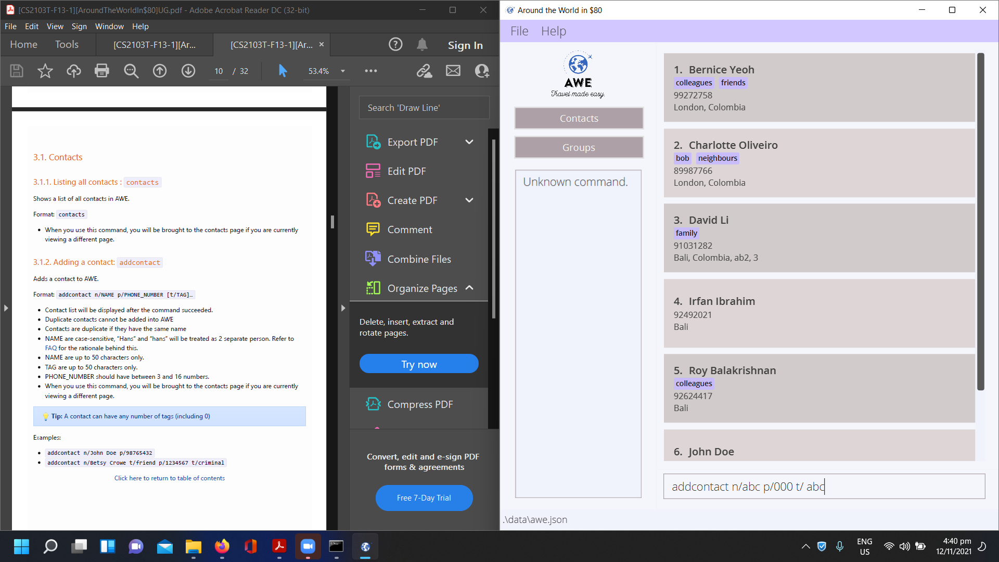This screenshot has width=999, height=562.
Task: Click the Save file icon in toolbar
Action: [17, 71]
